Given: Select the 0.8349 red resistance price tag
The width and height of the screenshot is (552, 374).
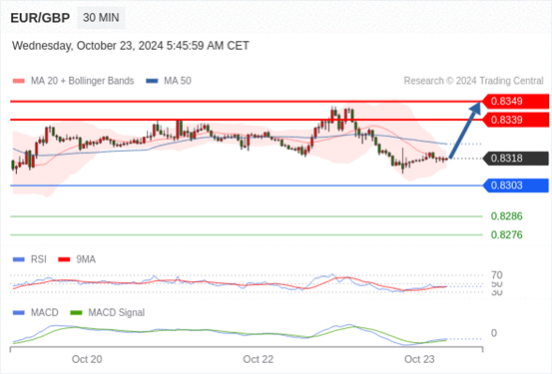Looking at the screenshot, I should pos(515,102).
